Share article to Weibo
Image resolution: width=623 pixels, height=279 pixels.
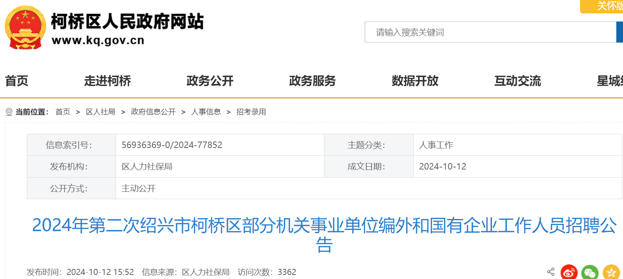[569, 273]
